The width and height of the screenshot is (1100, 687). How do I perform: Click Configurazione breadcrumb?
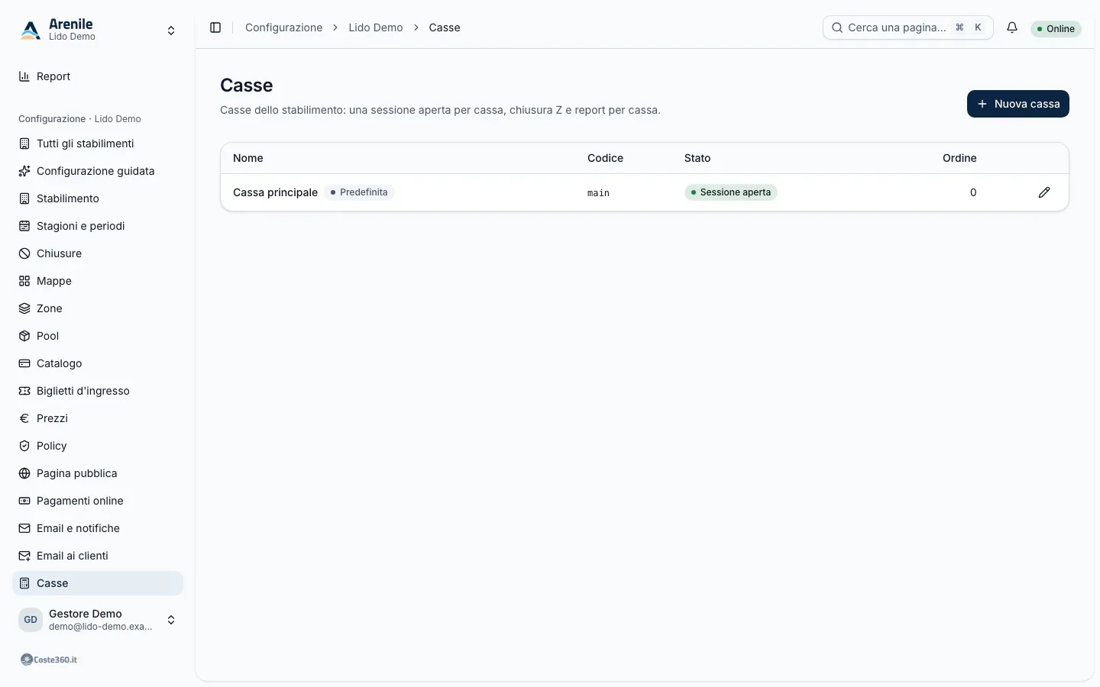[283, 27]
